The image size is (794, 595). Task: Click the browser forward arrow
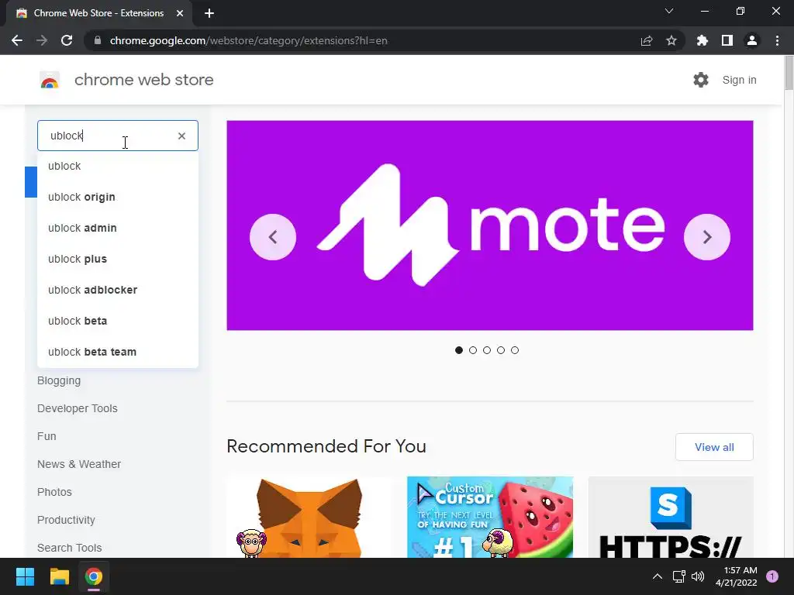[x=42, y=40]
